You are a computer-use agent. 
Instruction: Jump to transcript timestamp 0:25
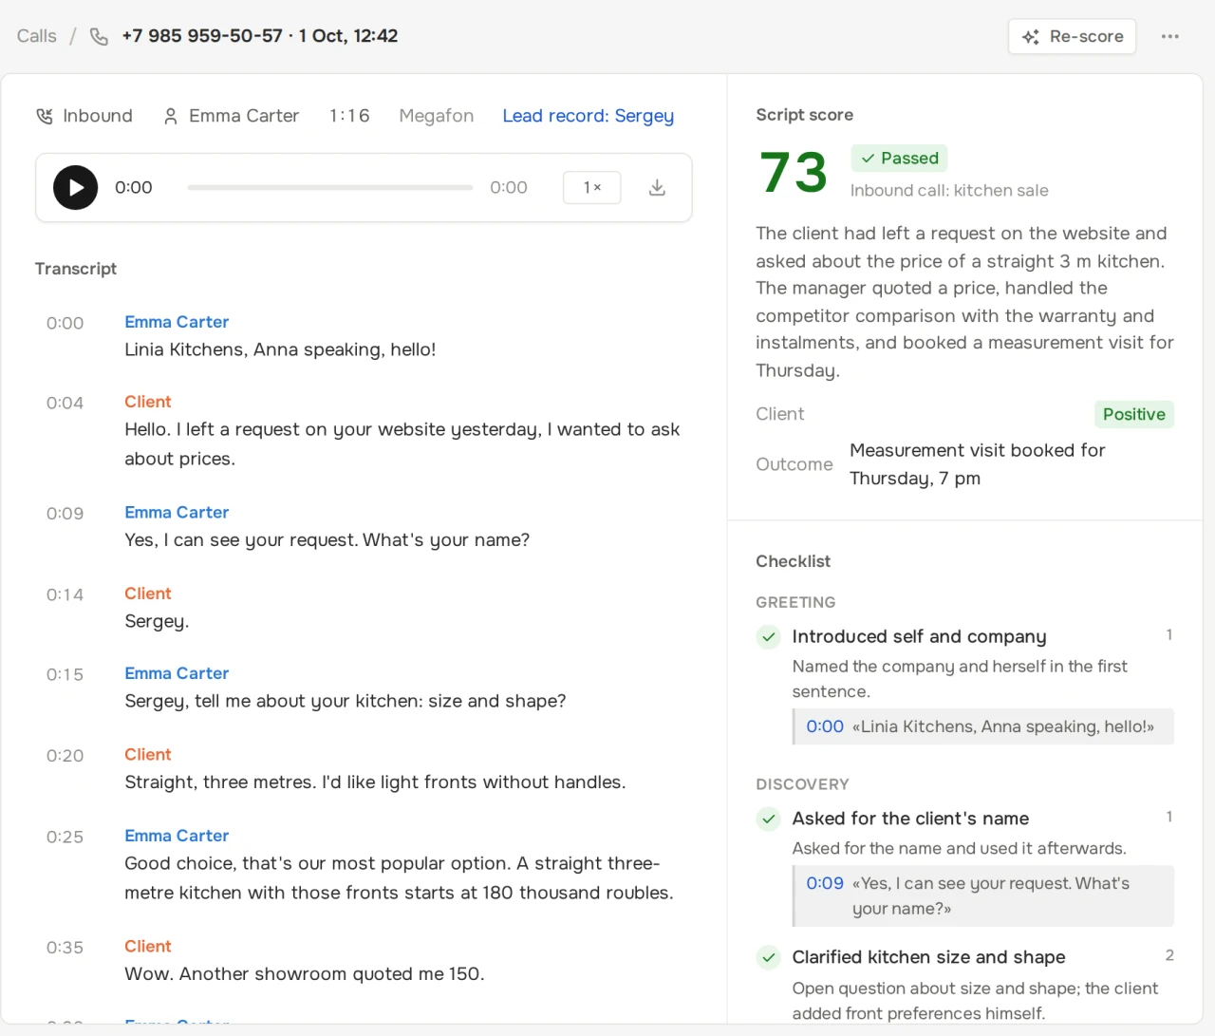tap(65, 837)
